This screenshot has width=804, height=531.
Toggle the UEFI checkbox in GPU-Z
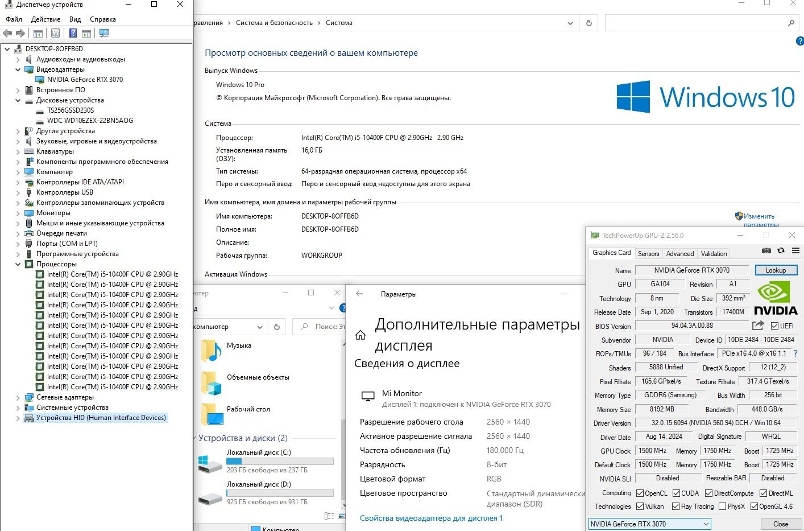[x=774, y=326]
